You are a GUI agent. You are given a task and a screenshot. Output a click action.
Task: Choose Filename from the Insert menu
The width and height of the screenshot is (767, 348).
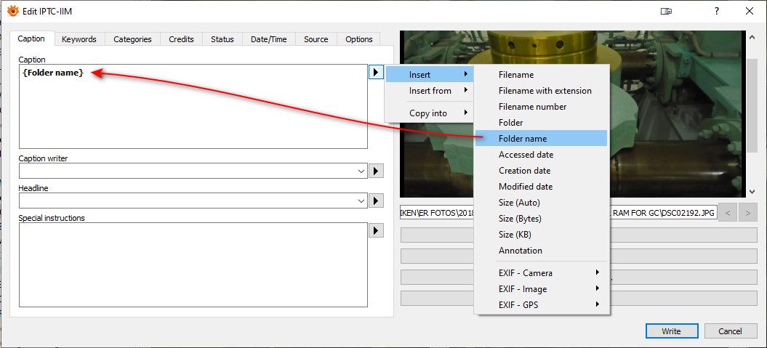pyautogui.click(x=542, y=75)
